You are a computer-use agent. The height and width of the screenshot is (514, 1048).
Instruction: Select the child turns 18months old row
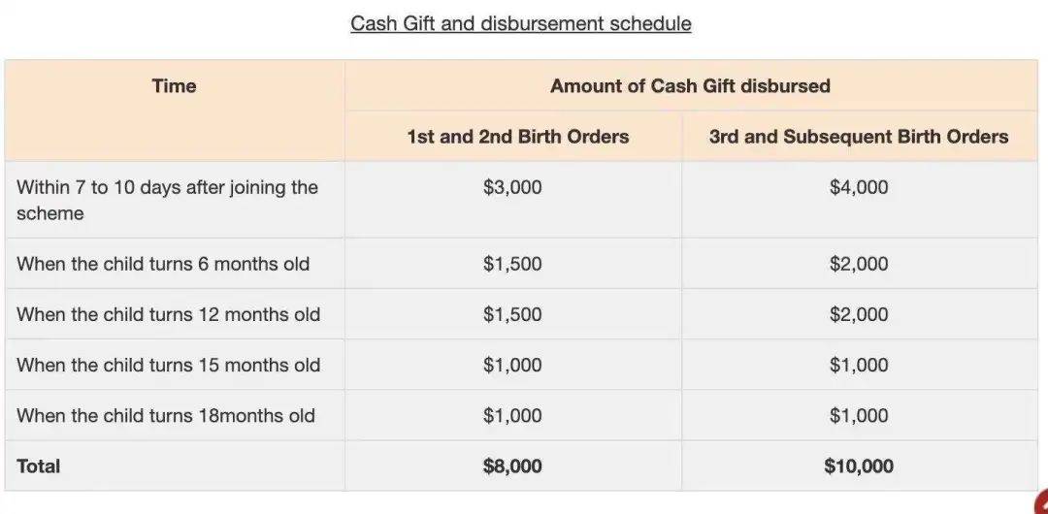166,415
